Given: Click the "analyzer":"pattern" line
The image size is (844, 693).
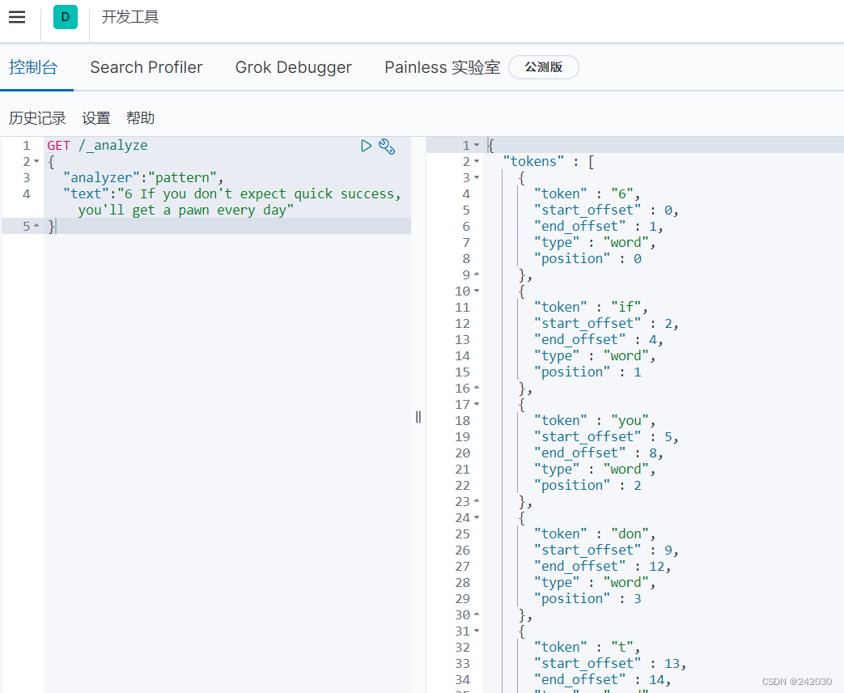Looking at the screenshot, I should point(143,177).
